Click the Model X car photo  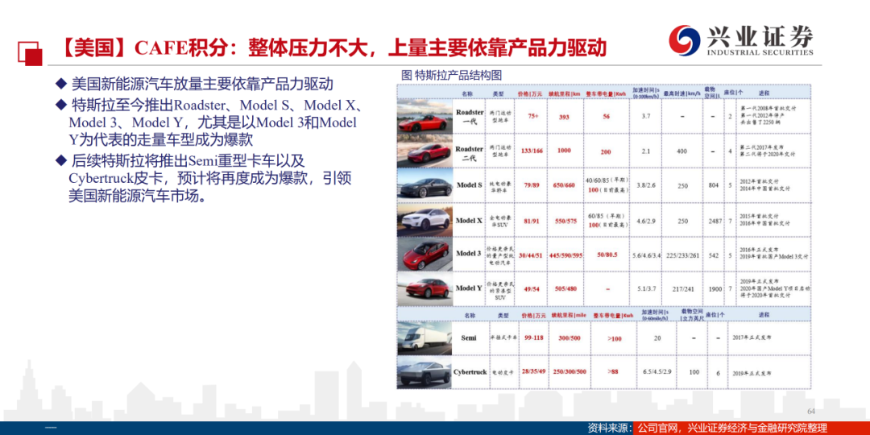[x=425, y=219]
